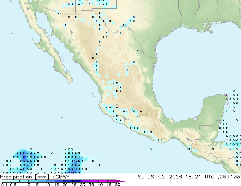The width and height of the screenshot is (241, 186).
Task: Click the "18..21" forecast hour text
Action: tap(193, 177)
